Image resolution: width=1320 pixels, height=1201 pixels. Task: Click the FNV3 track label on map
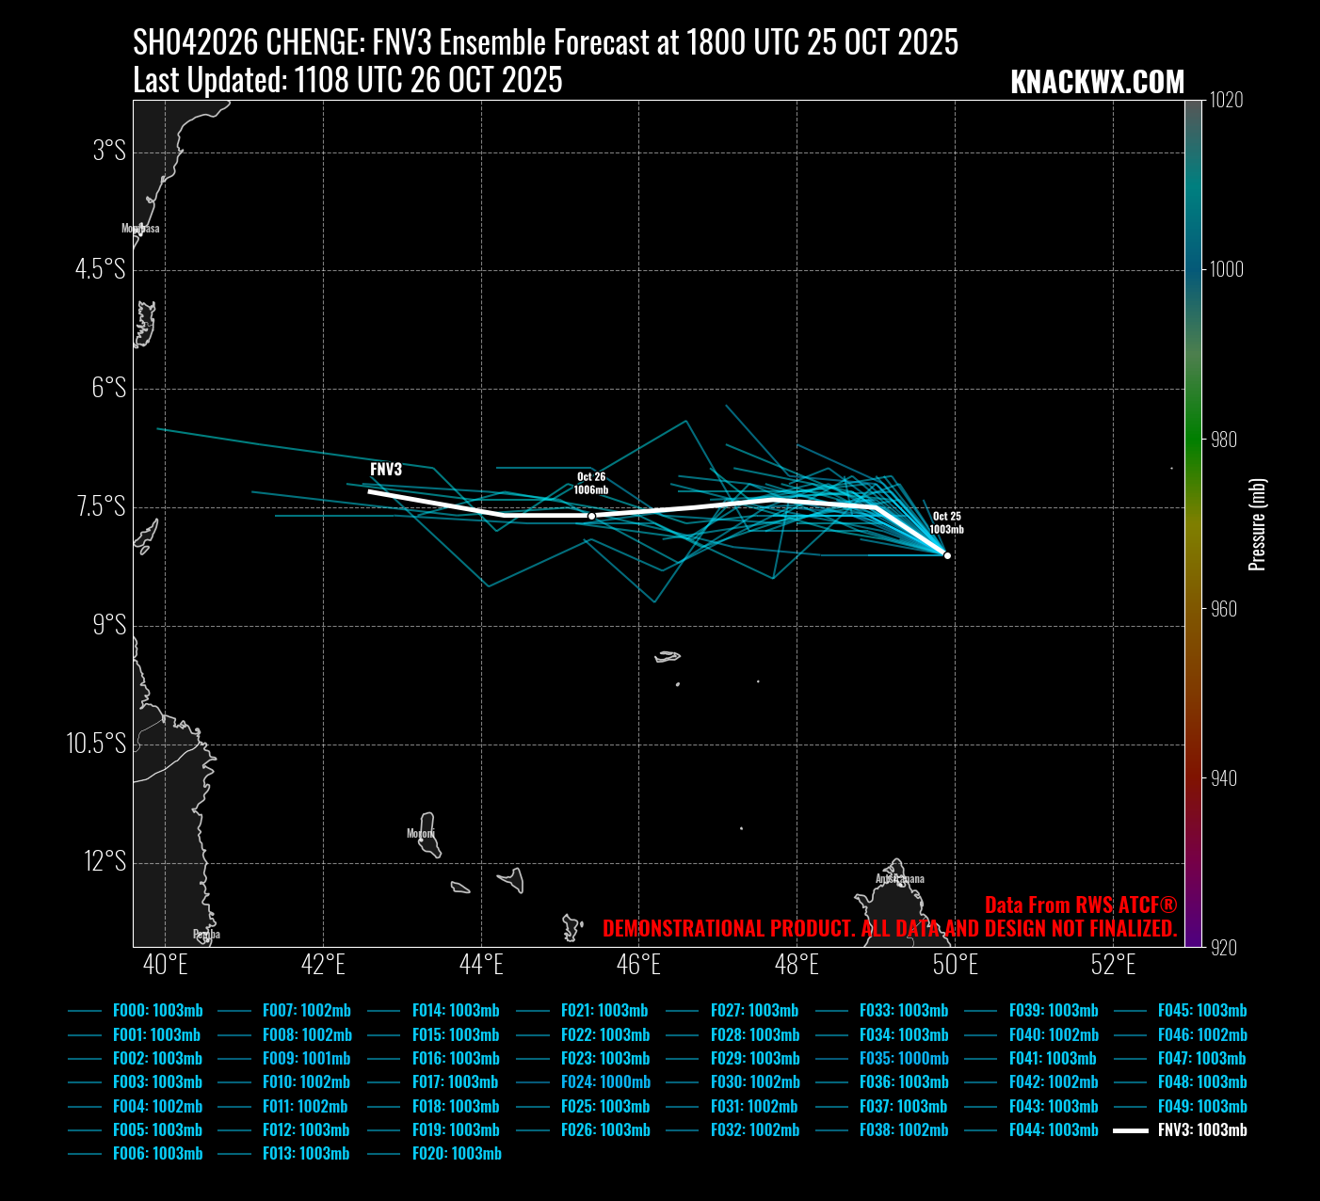pos(386,470)
